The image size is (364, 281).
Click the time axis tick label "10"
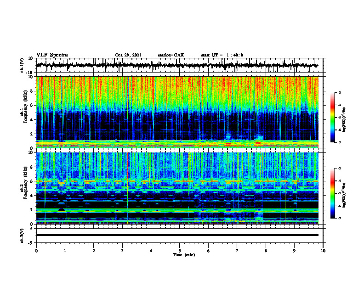tap(323, 251)
